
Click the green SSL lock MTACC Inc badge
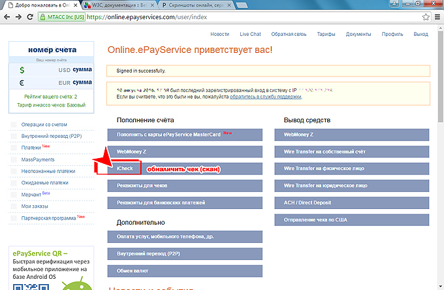tap(62, 17)
